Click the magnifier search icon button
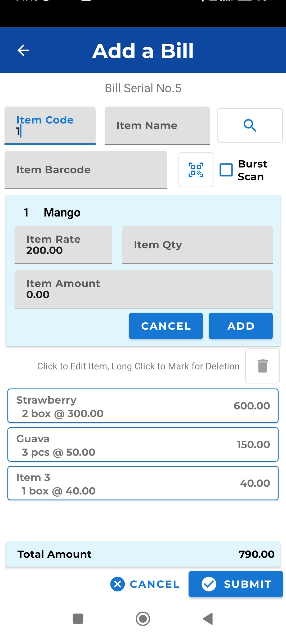Screen dimensions: 286x636 (250, 125)
